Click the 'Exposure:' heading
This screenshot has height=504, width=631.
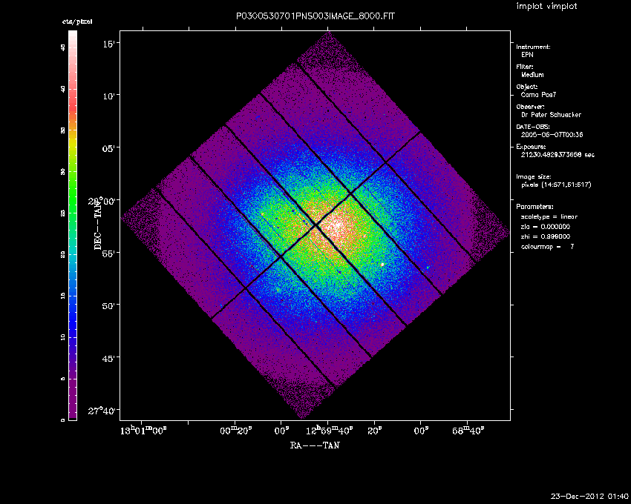(532, 147)
